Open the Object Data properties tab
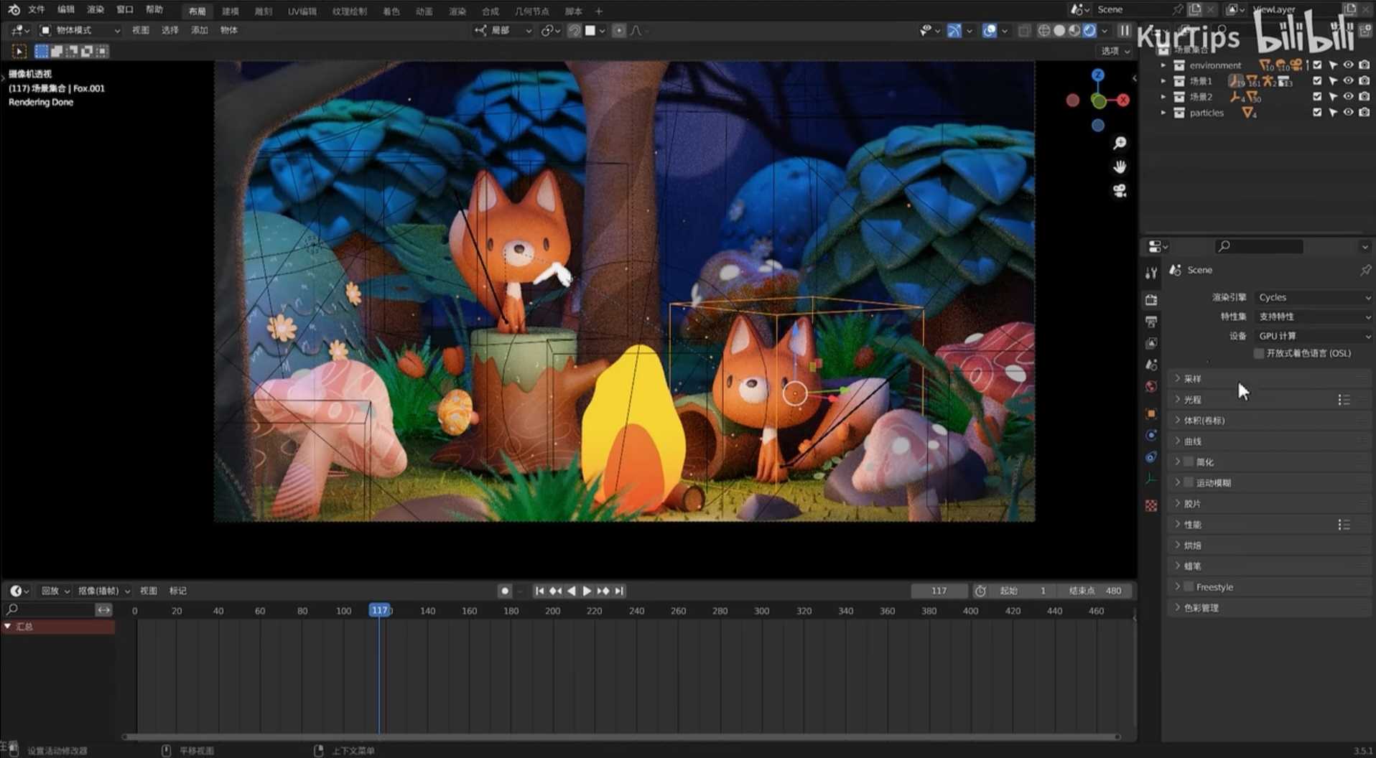The image size is (1376, 758). pos(1151,479)
